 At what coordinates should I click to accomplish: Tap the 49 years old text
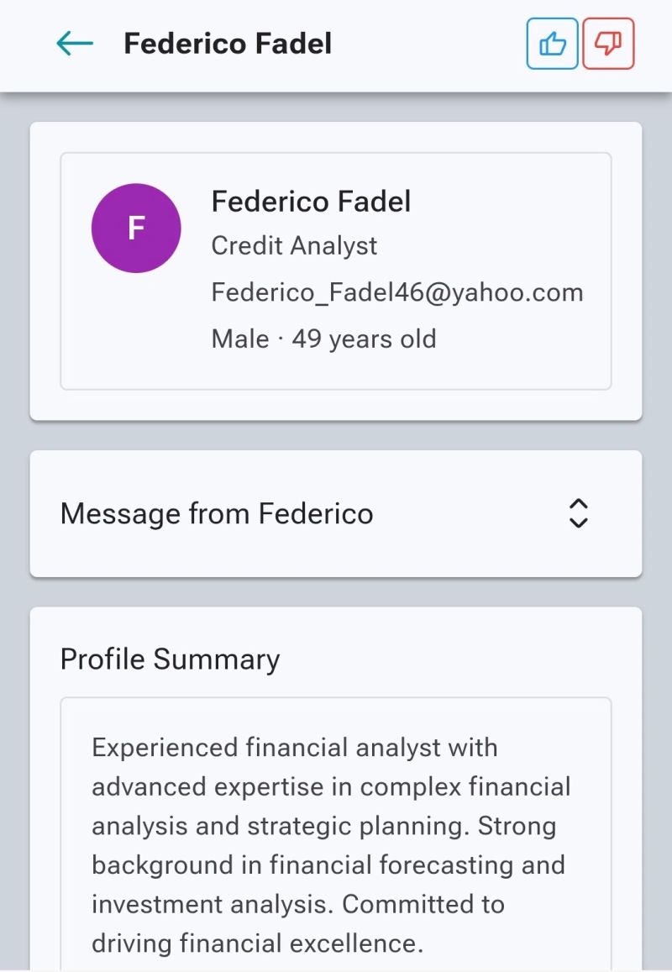(x=364, y=339)
